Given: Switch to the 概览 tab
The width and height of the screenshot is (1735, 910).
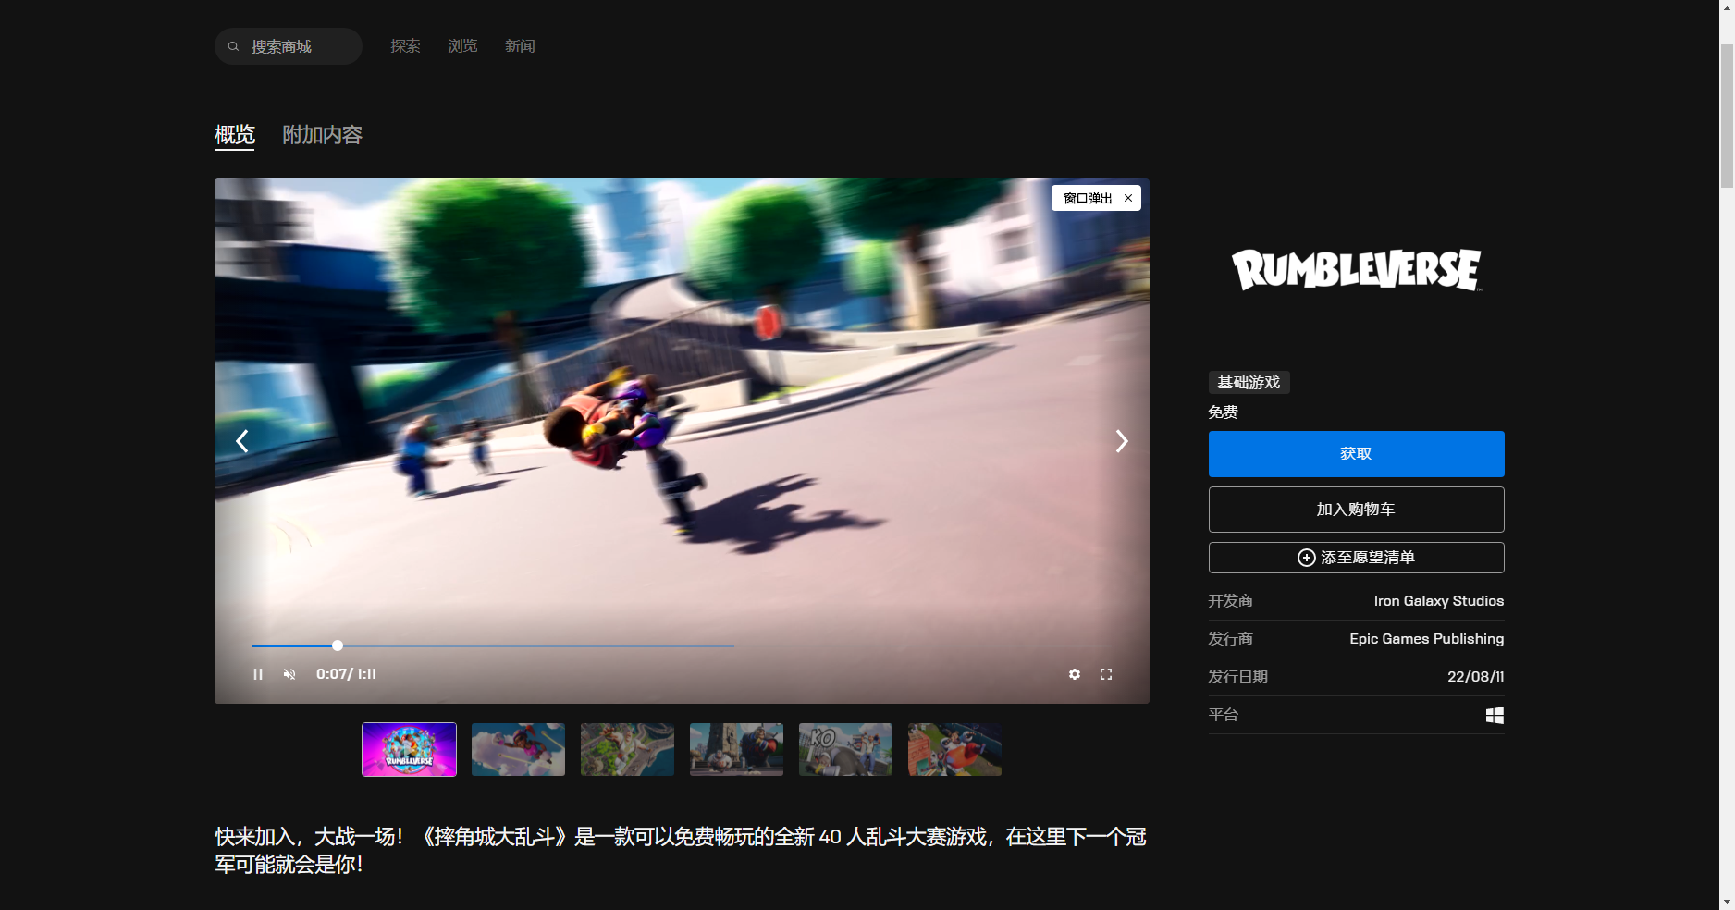Looking at the screenshot, I should [x=235, y=135].
